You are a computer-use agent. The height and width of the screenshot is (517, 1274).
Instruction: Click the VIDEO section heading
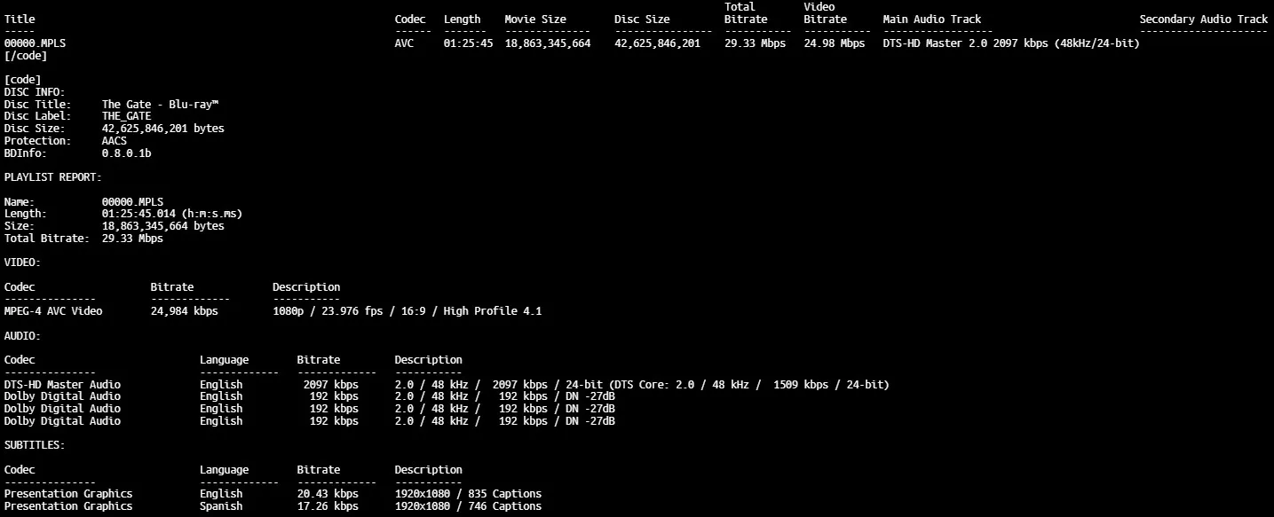click(22, 262)
